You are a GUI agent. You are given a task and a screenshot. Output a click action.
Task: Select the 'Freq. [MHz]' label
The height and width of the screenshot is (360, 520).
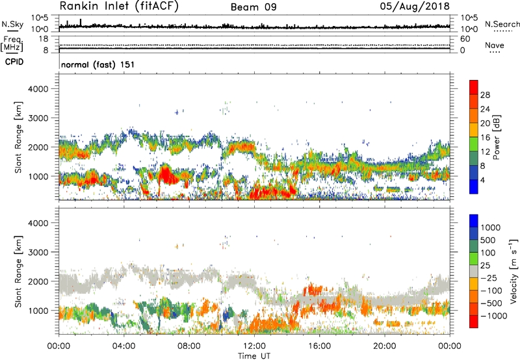(12, 44)
